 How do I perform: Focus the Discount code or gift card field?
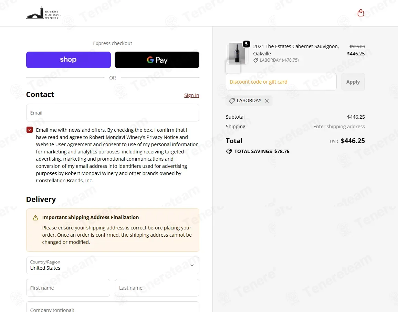[x=281, y=82]
